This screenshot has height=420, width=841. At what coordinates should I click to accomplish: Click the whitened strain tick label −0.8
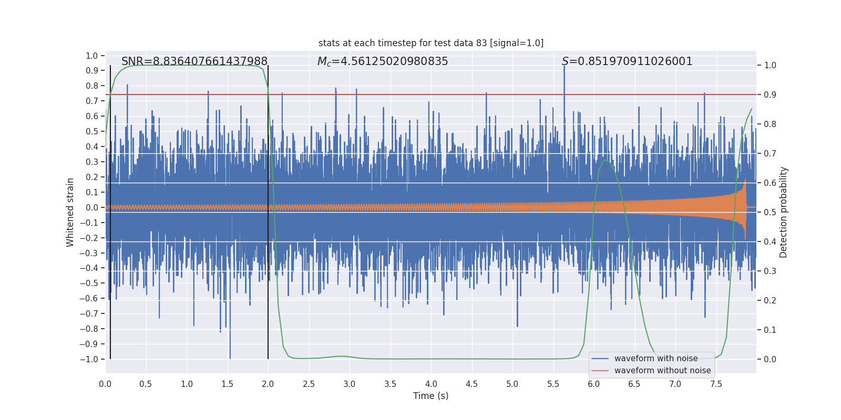pos(89,329)
